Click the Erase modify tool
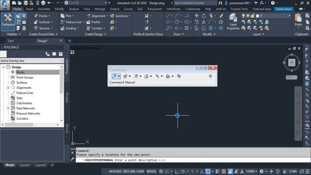Image resolution: width=311 pixels, height=175 pixels. 221,16
